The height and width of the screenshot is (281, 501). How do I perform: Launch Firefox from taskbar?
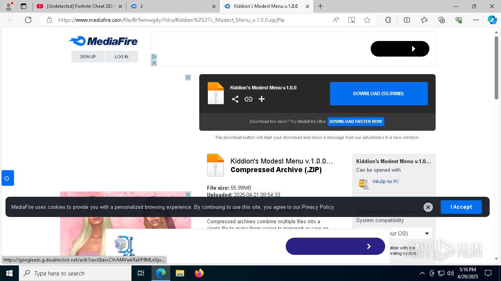point(199,273)
